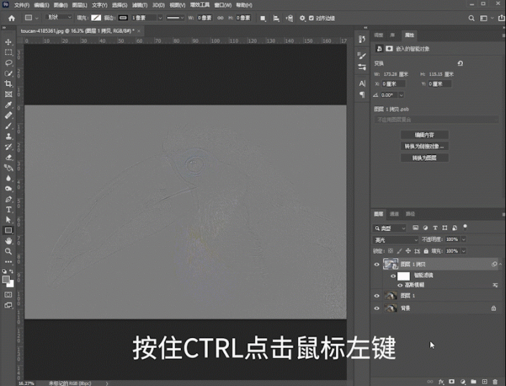
Task: Hide the 智能滤镜 smart filters
Action: 393,276
